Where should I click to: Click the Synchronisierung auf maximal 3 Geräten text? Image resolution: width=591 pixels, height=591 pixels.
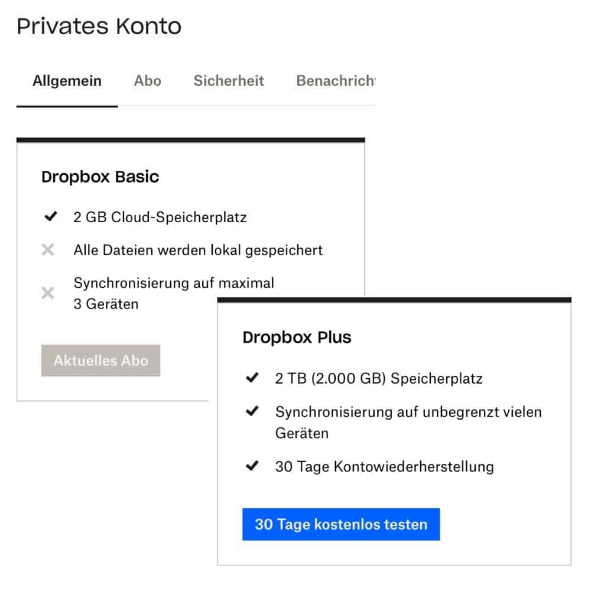174,293
